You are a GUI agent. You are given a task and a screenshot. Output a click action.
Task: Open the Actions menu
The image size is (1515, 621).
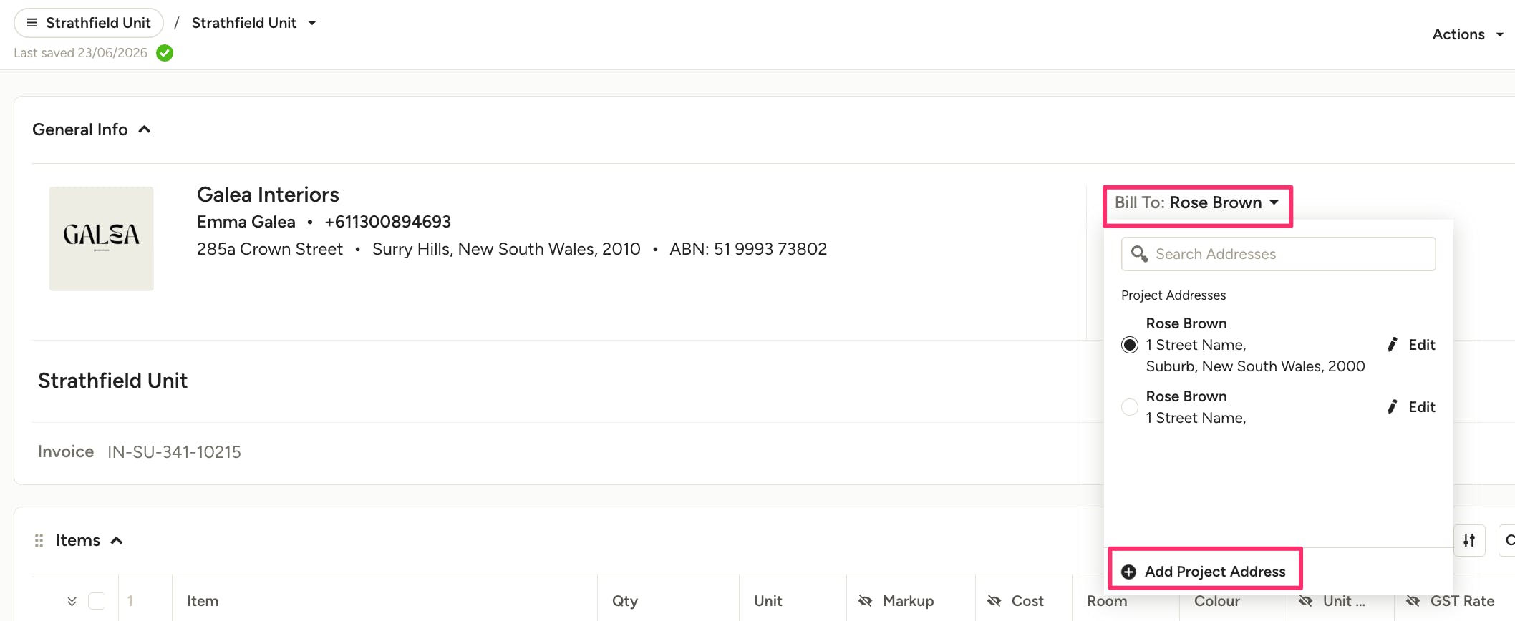pyautogui.click(x=1468, y=34)
